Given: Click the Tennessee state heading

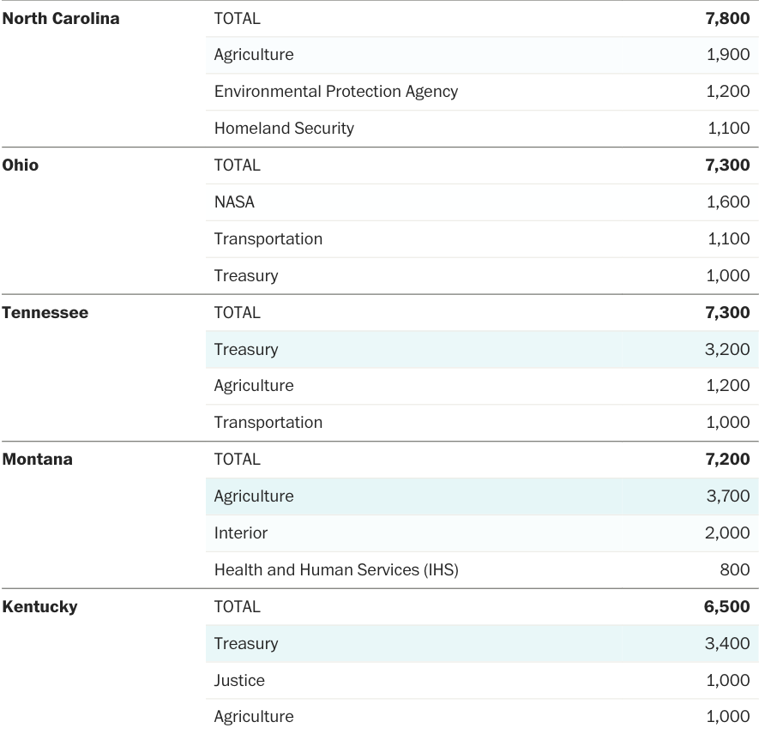Looking at the screenshot, I should coord(45,313).
